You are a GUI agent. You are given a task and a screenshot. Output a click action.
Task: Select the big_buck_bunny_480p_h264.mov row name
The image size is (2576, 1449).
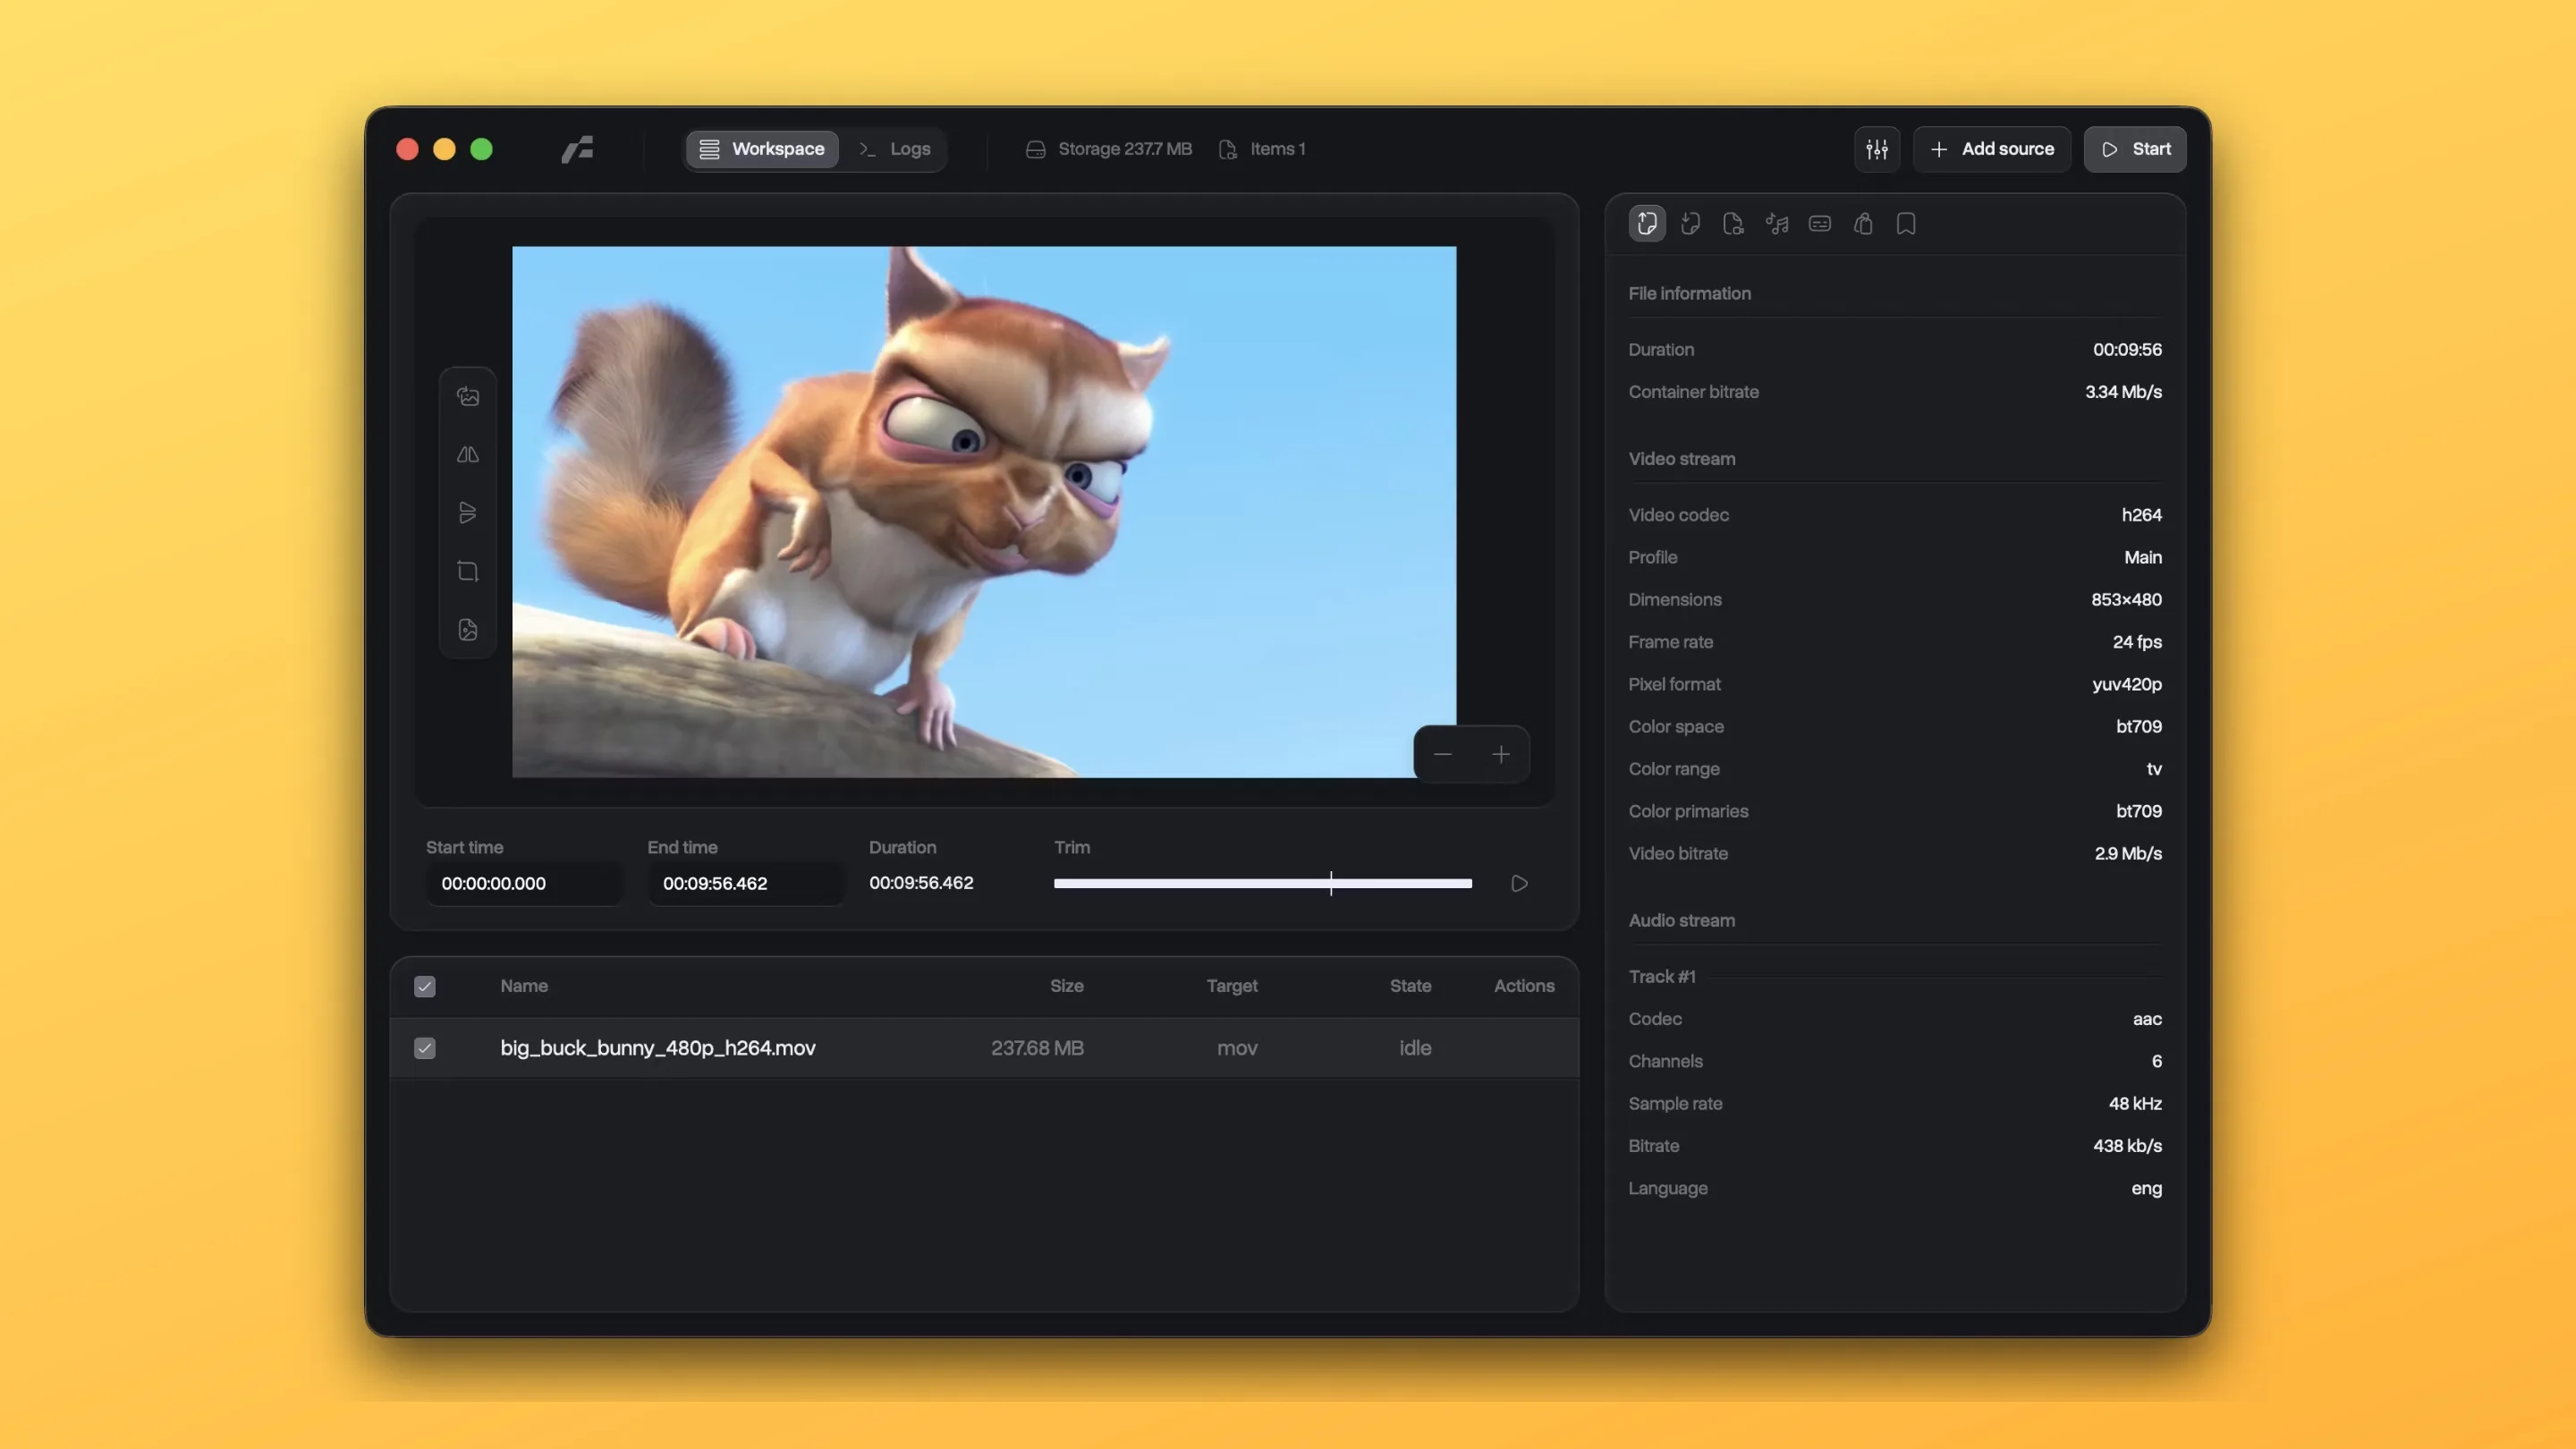658,1048
